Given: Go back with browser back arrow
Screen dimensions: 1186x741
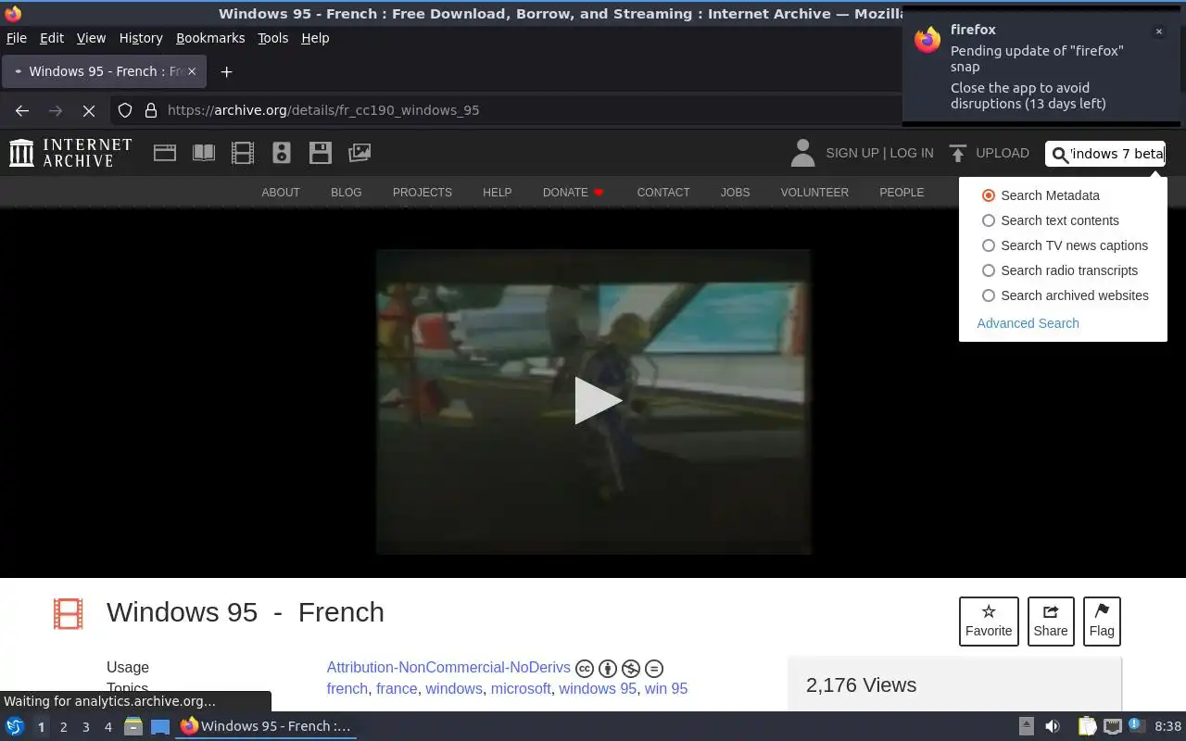Looking at the screenshot, I should click(22, 110).
